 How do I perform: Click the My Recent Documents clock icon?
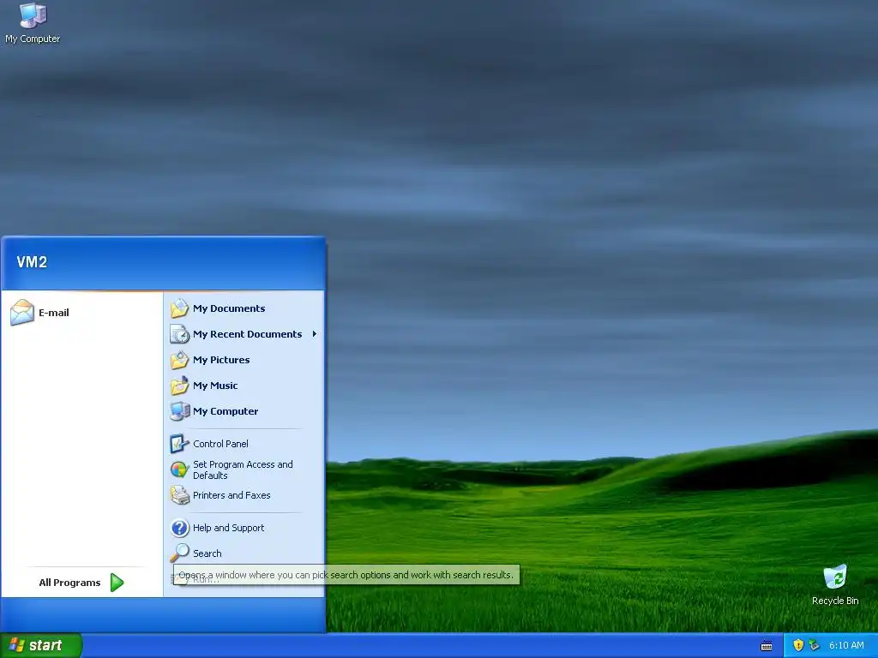tap(179, 334)
